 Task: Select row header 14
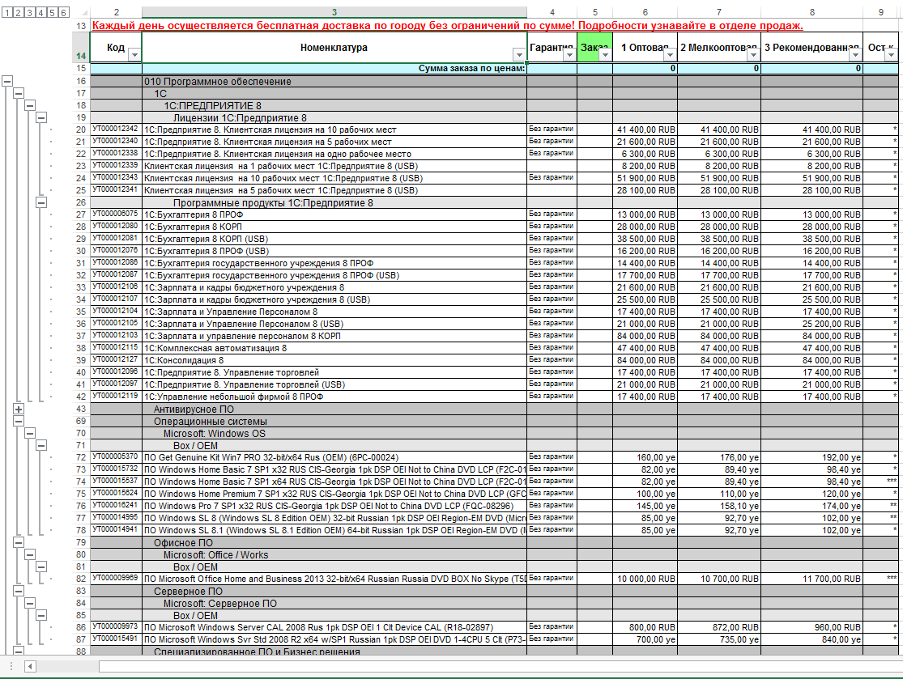pos(81,47)
